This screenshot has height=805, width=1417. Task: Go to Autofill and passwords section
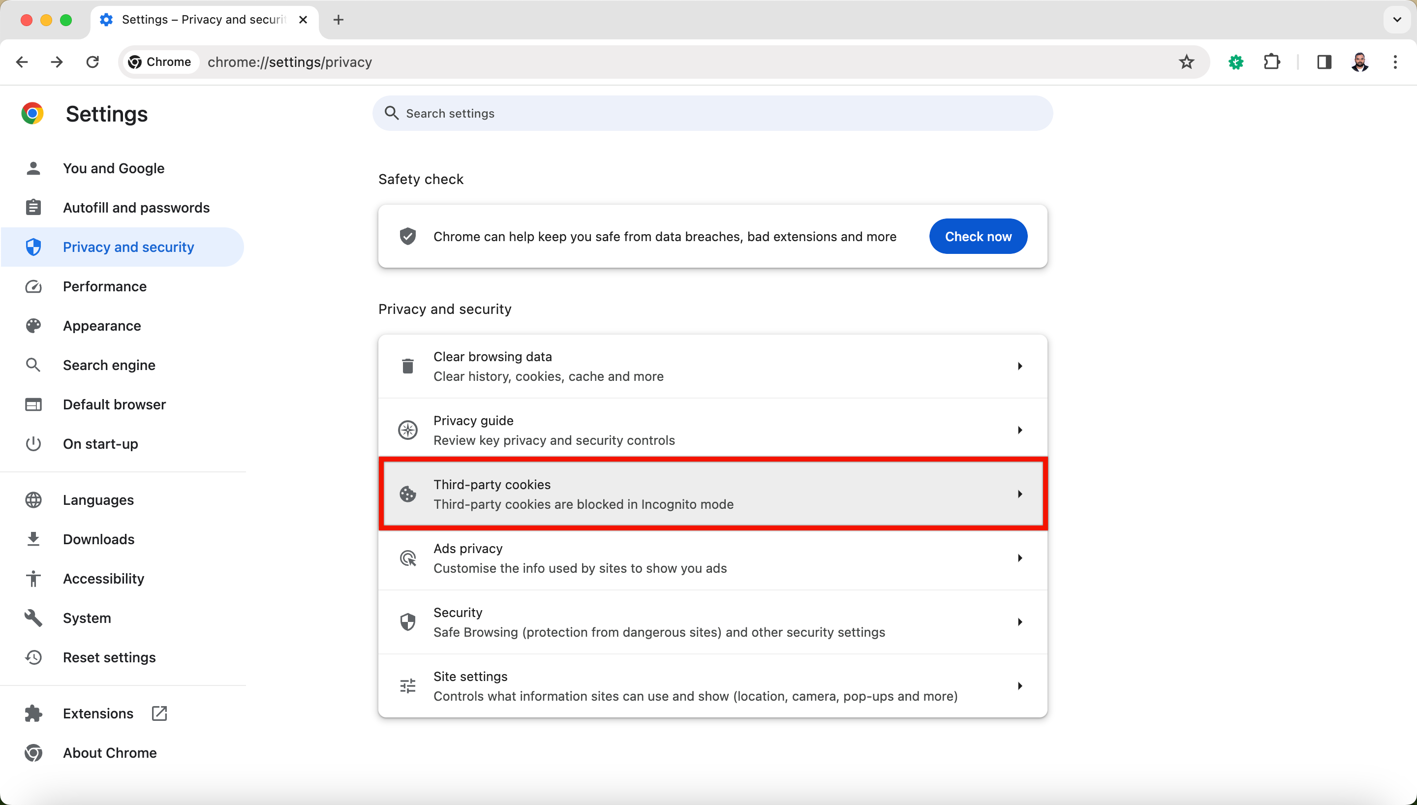point(136,208)
